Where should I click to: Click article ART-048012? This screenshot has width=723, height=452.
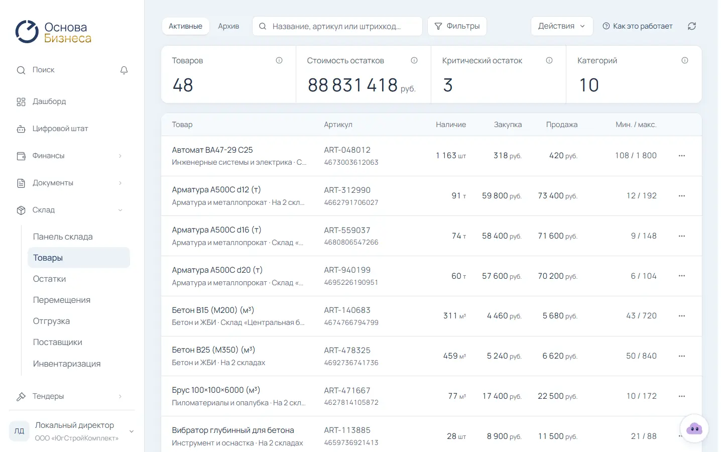coord(347,150)
